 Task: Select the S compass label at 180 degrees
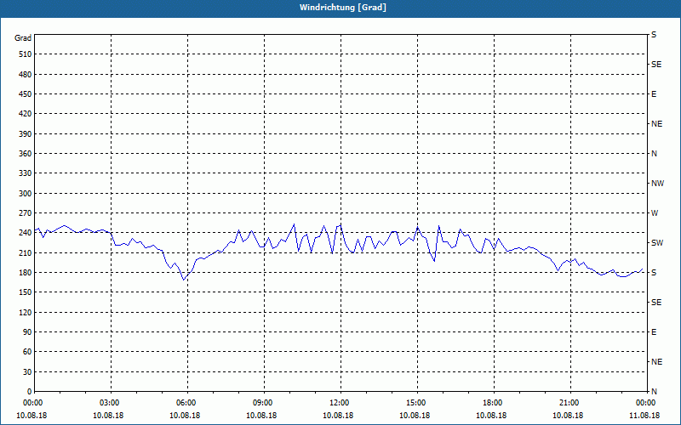click(654, 273)
